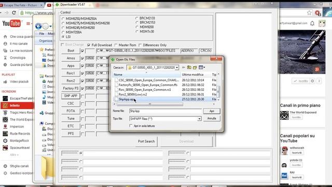Open the Cerca in folder dropdown
The image size is (332, 187).
click(x=177, y=68)
